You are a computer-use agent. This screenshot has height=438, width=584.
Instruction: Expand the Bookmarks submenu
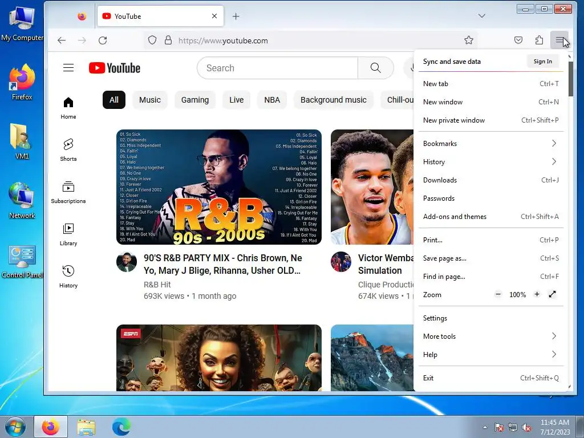pos(491,143)
